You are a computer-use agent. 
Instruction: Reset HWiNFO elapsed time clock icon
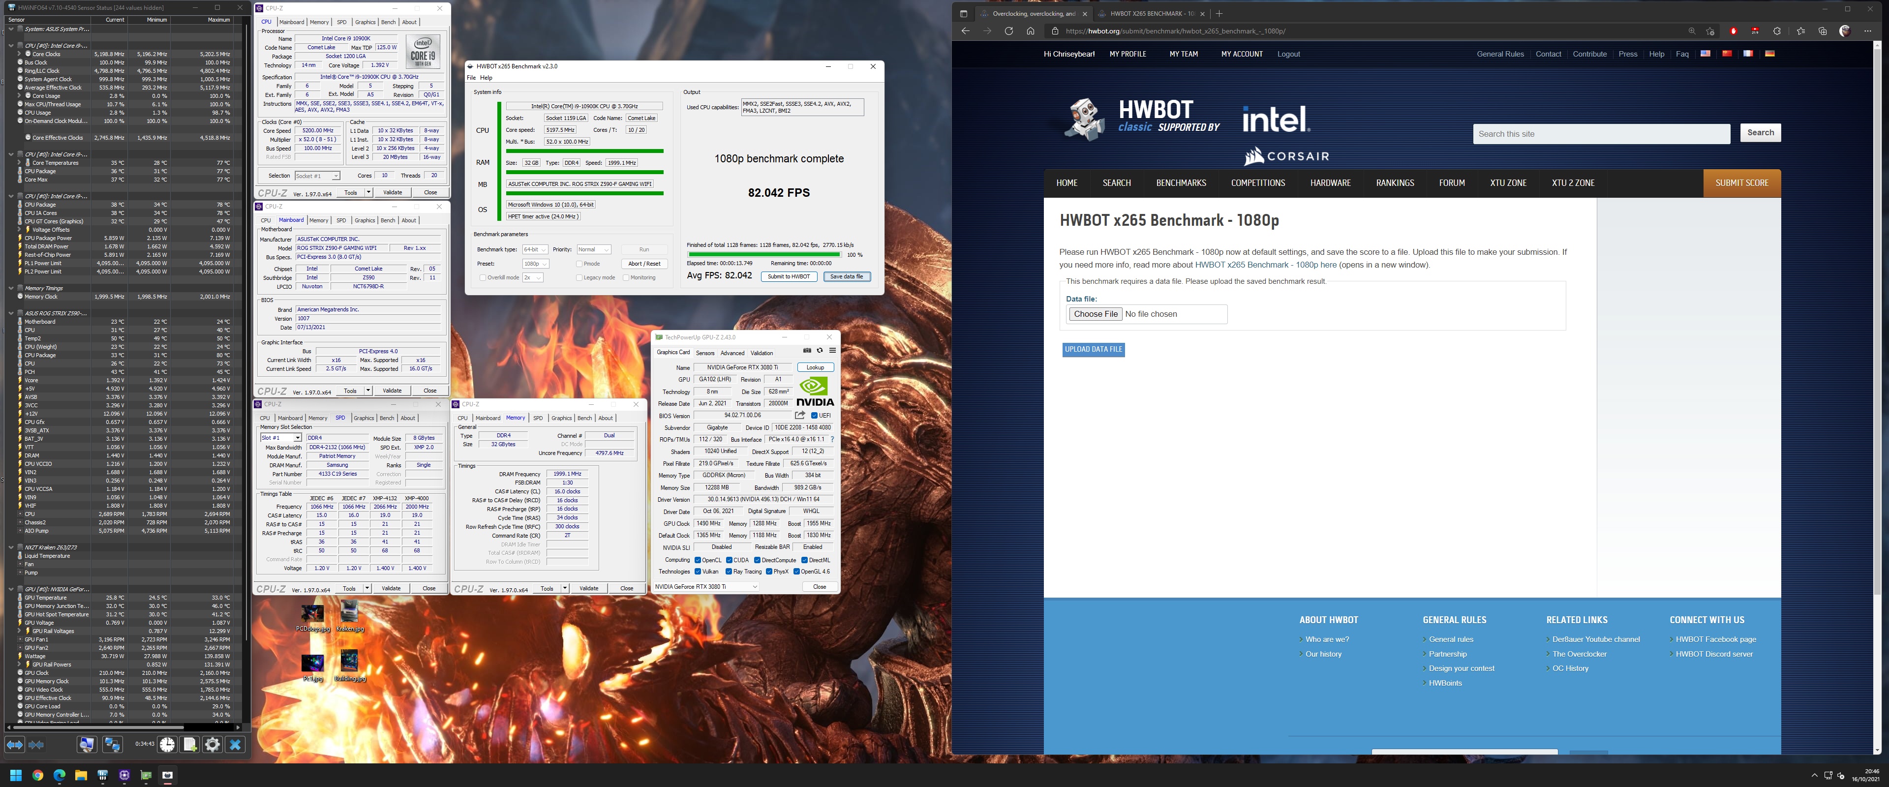pyautogui.click(x=167, y=745)
